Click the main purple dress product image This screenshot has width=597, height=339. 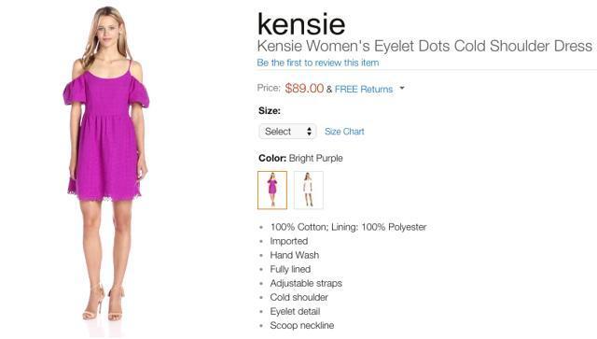click(106, 164)
